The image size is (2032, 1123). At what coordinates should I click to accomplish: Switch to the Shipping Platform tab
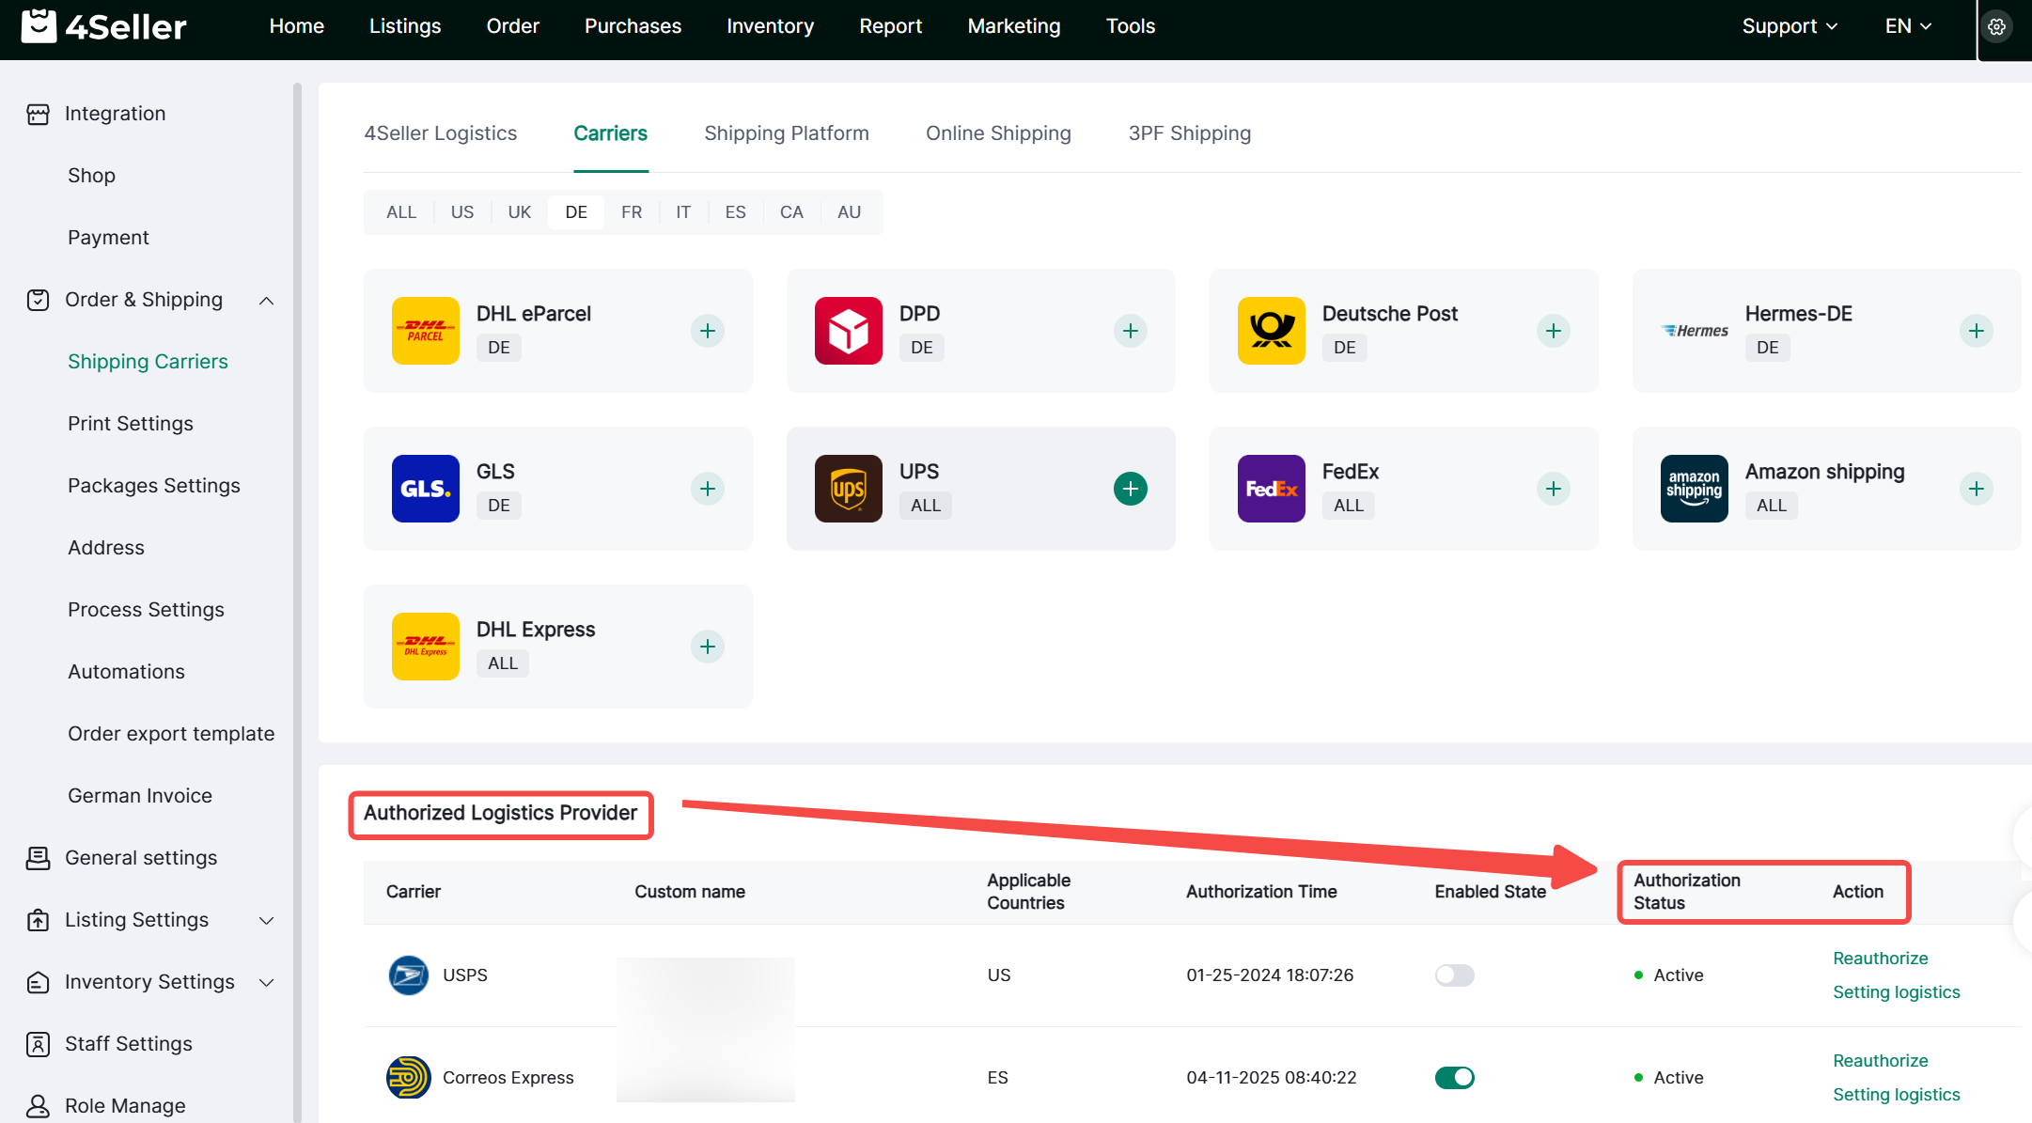pos(786,133)
